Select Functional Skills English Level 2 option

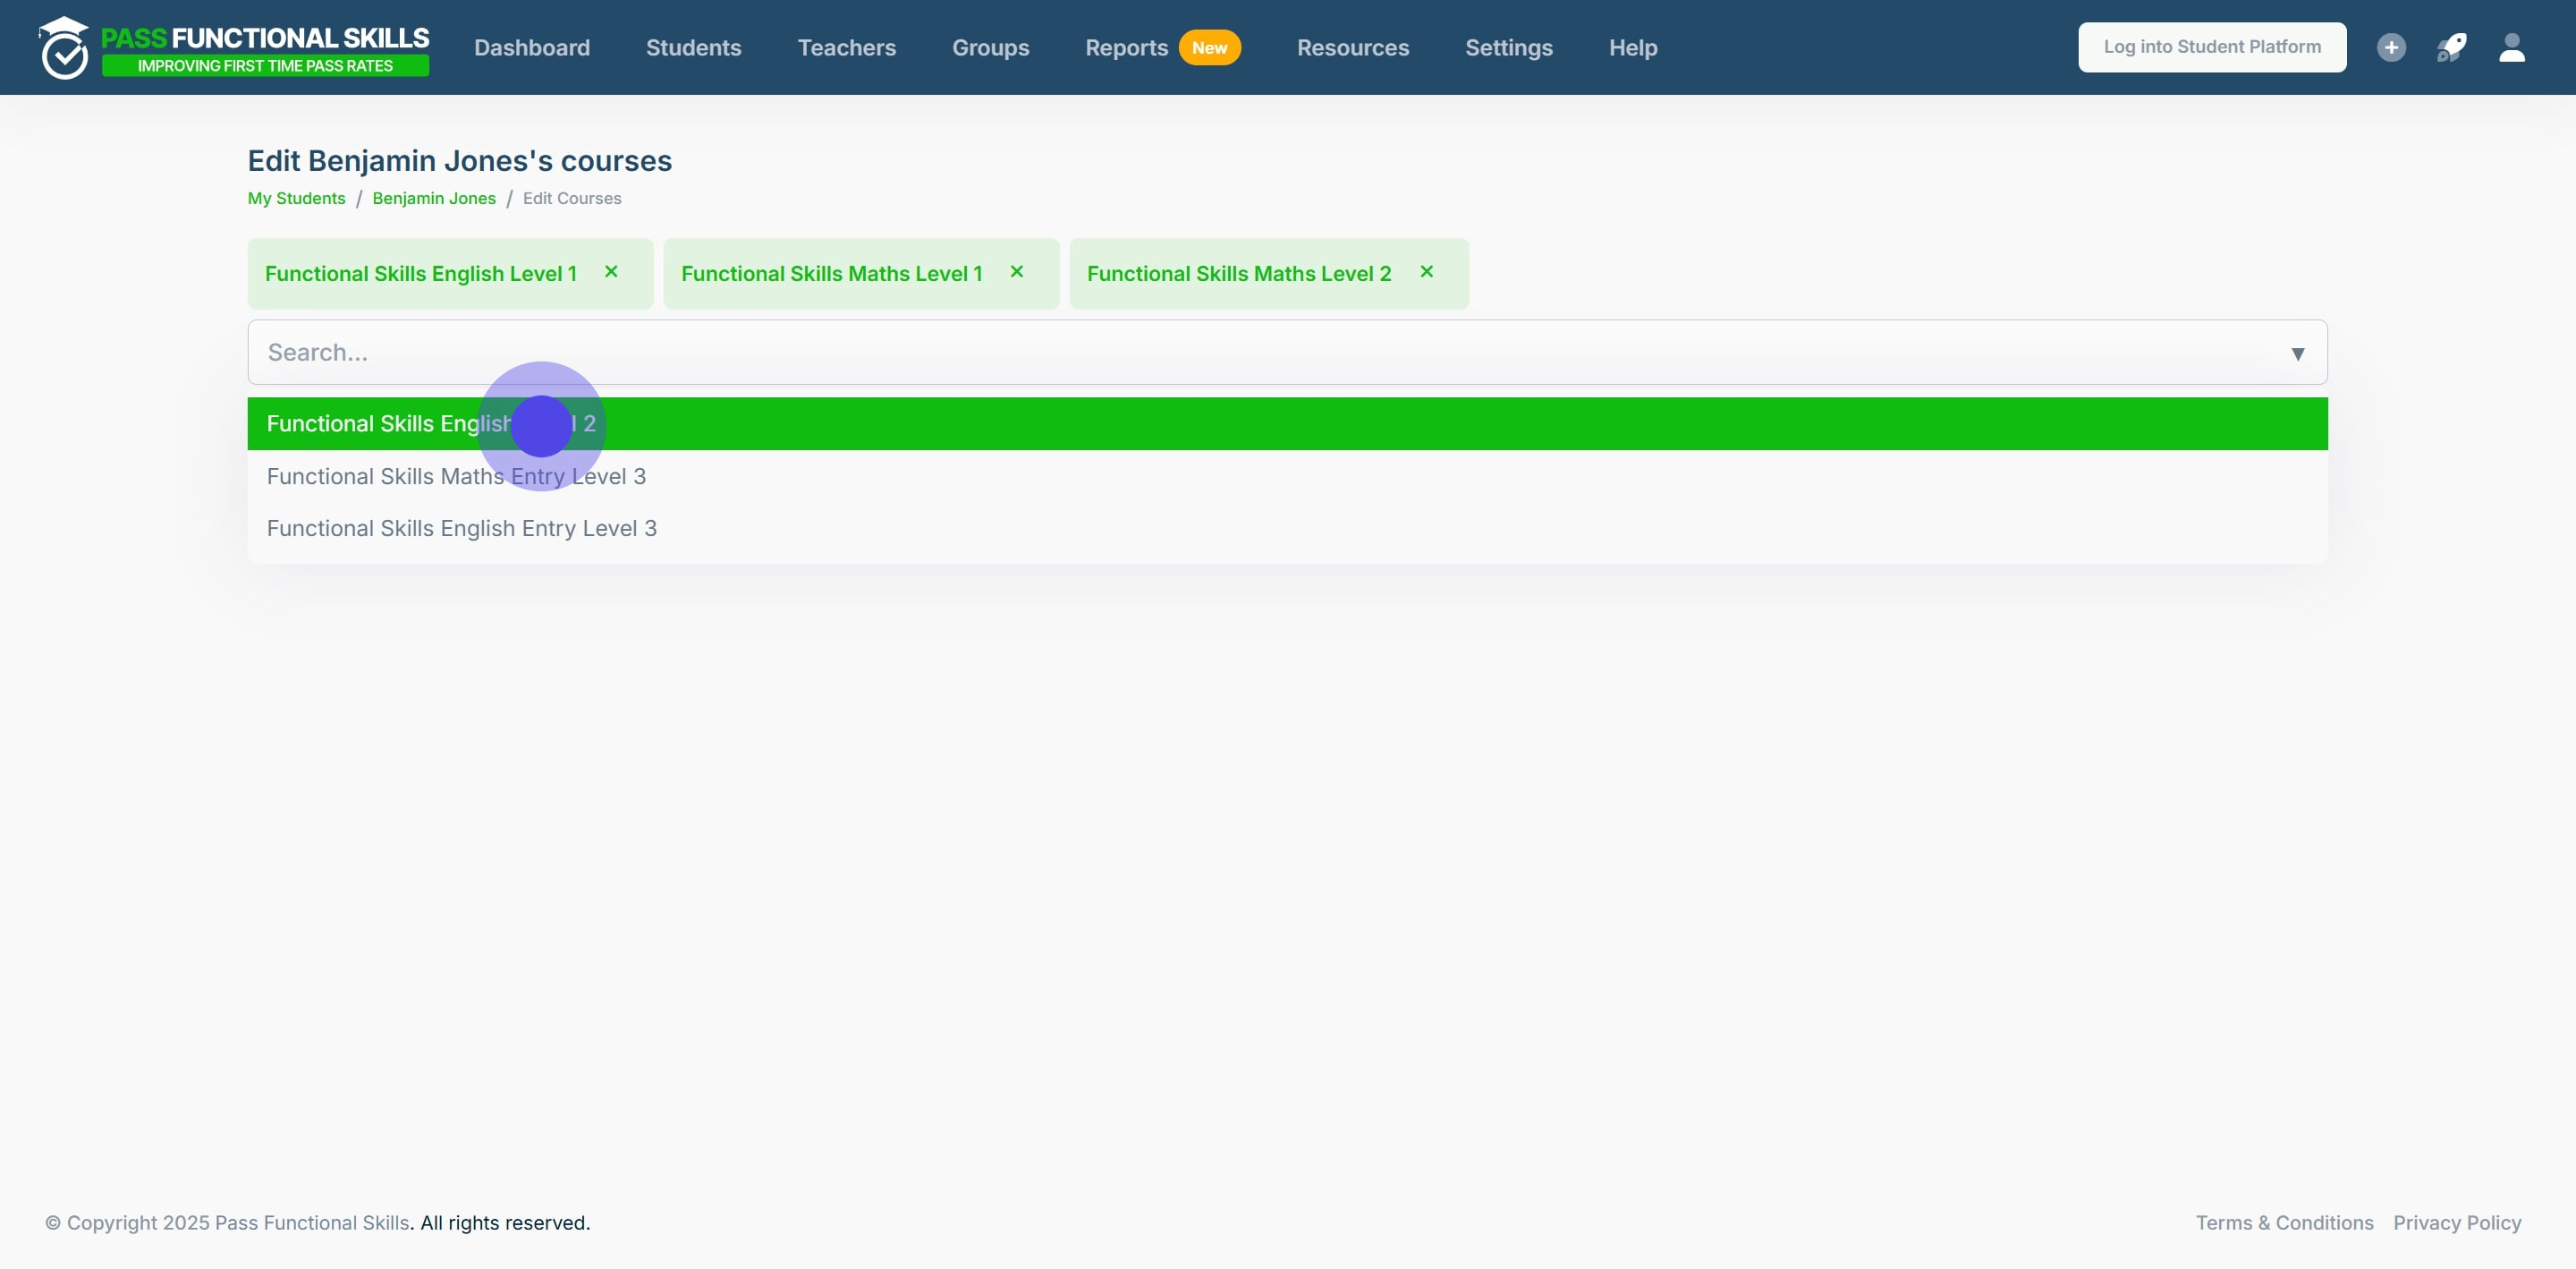coord(1287,423)
